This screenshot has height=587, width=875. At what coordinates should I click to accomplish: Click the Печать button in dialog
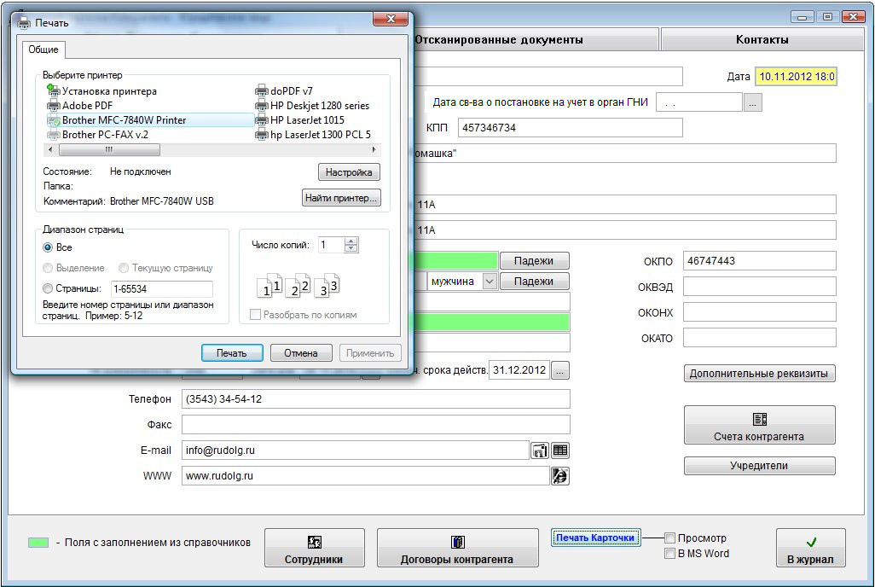click(x=232, y=353)
